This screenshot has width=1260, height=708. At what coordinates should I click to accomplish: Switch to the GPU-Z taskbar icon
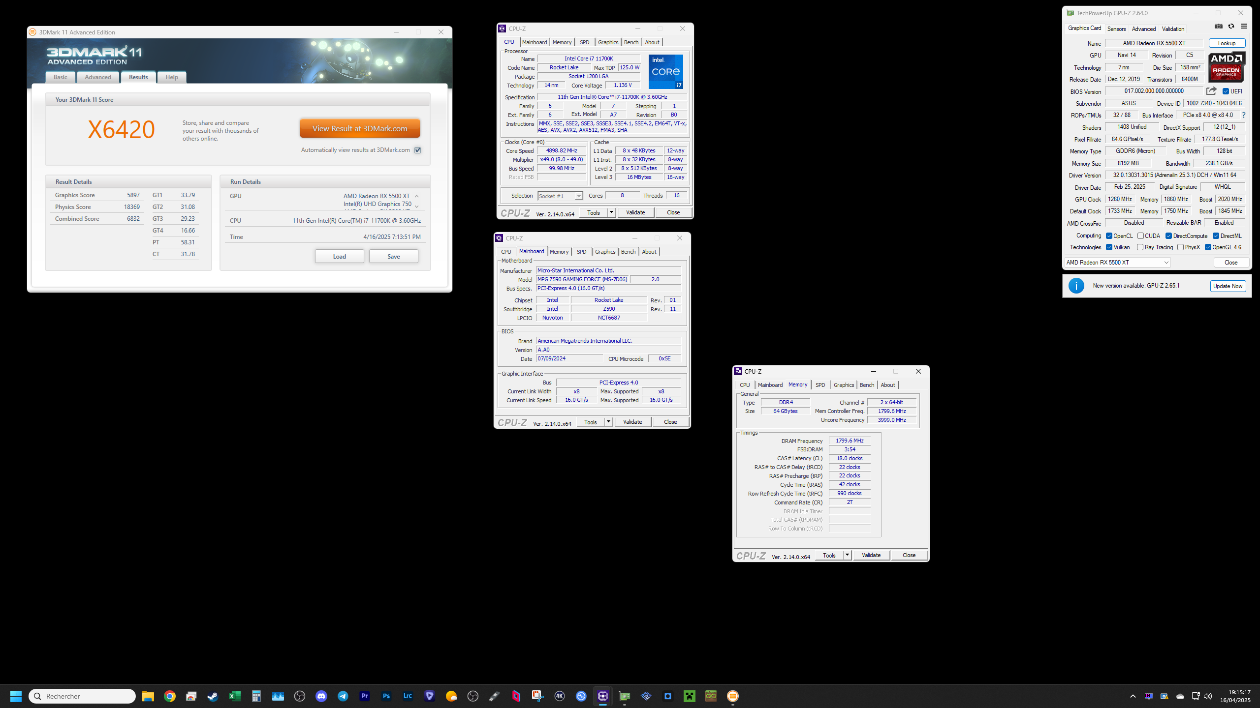coord(625,696)
